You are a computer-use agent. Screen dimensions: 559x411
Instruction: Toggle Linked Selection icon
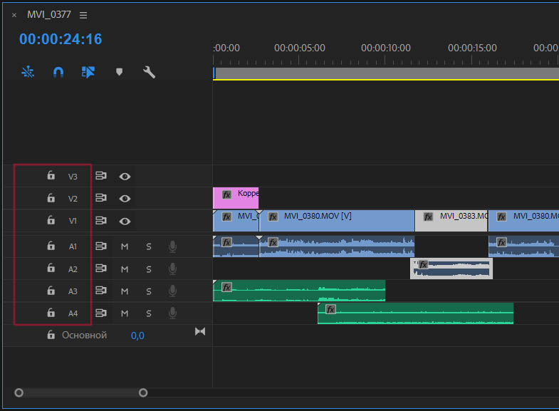(x=88, y=73)
